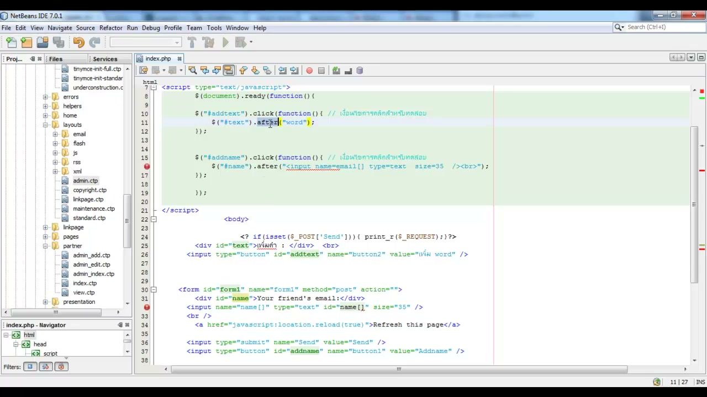This screenshot has width=707, height=397.
Task: Open the Navigate menu
Action: [60, 28]
